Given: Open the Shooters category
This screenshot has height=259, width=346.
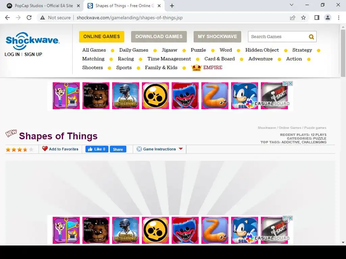Looking at the screenshot, I should (93, 67).
